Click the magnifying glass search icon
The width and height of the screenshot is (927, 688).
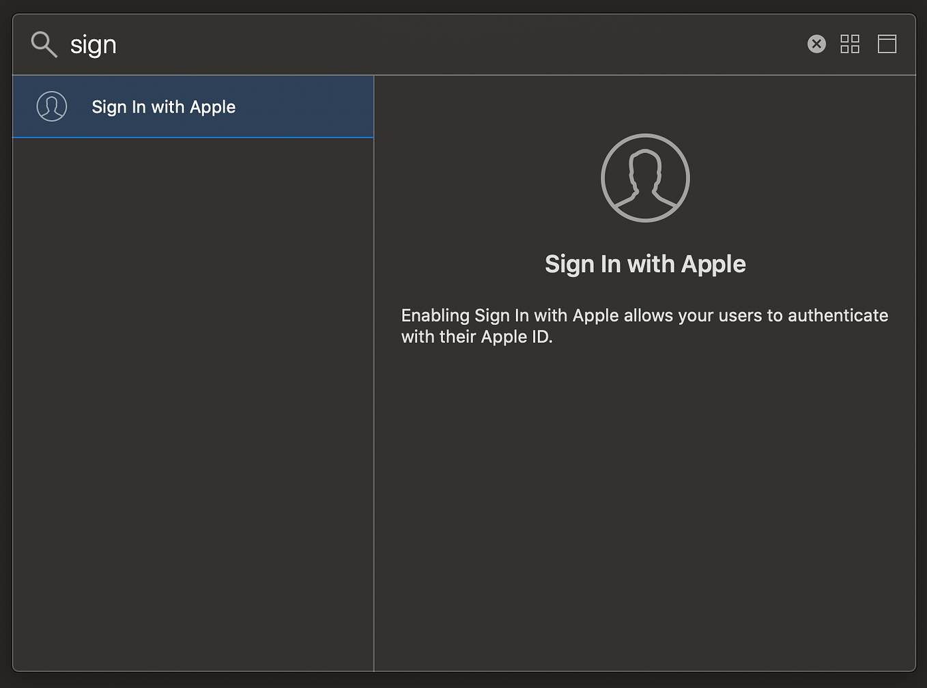(x=43, y=44)
